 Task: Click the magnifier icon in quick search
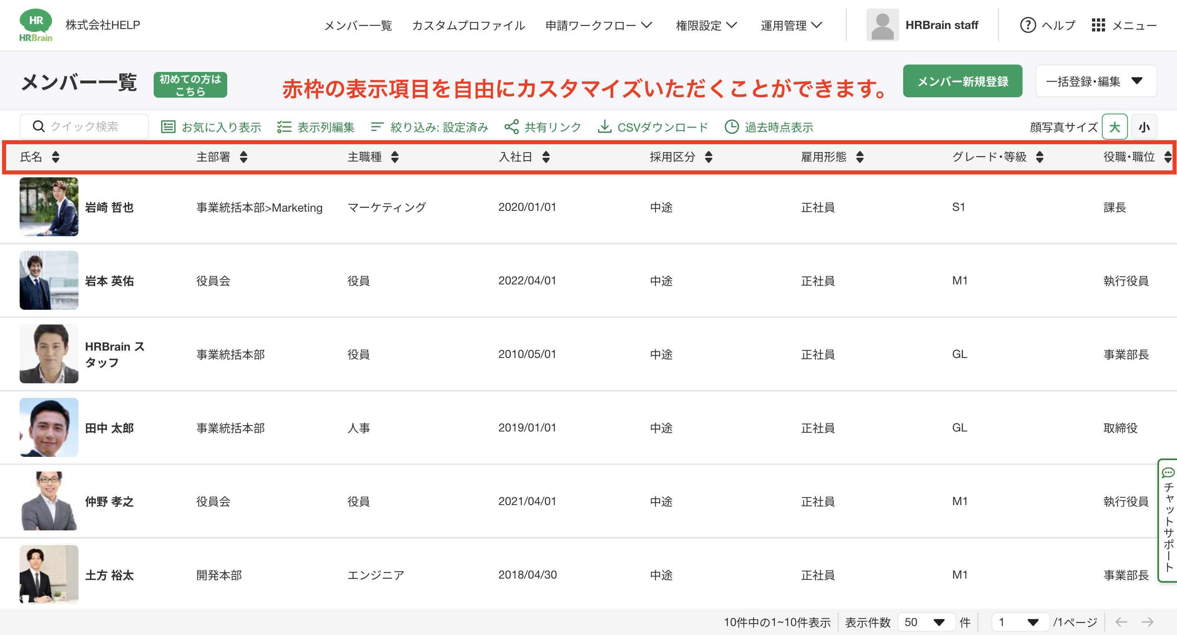point(39,127)
